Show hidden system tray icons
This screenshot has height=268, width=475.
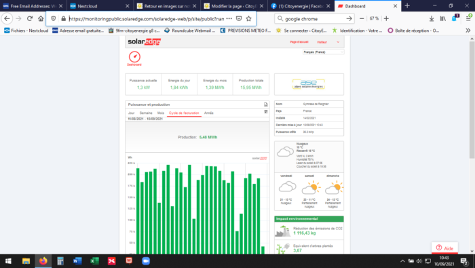point(402,261)
